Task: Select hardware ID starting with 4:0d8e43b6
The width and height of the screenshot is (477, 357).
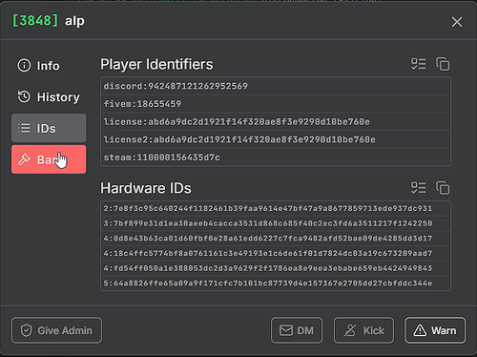Action: (x=276, y=239)
